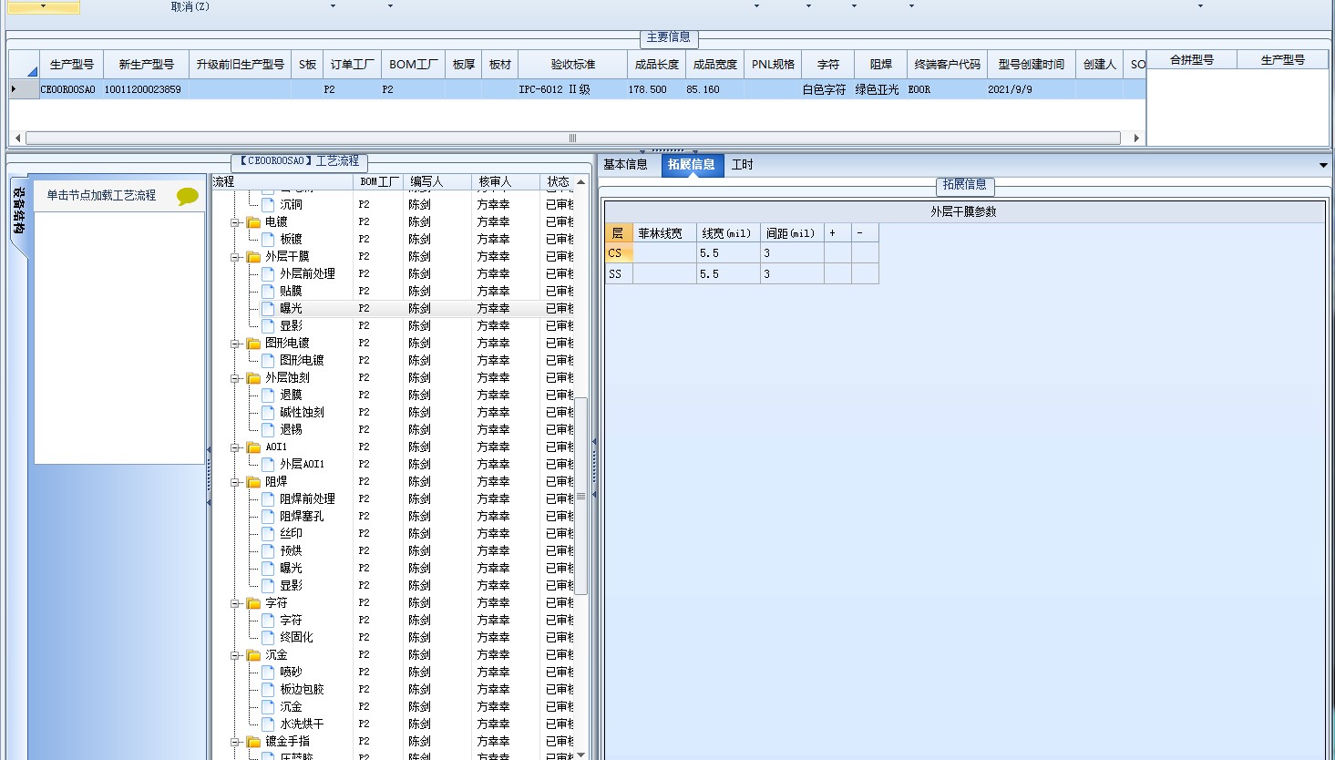Click the yellow chat bubble icon

tap(188, 196)
